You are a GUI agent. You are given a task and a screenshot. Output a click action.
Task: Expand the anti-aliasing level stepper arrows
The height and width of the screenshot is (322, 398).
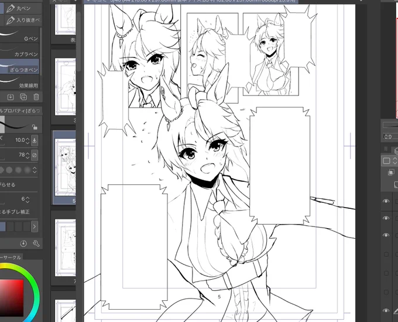point(35,170)
